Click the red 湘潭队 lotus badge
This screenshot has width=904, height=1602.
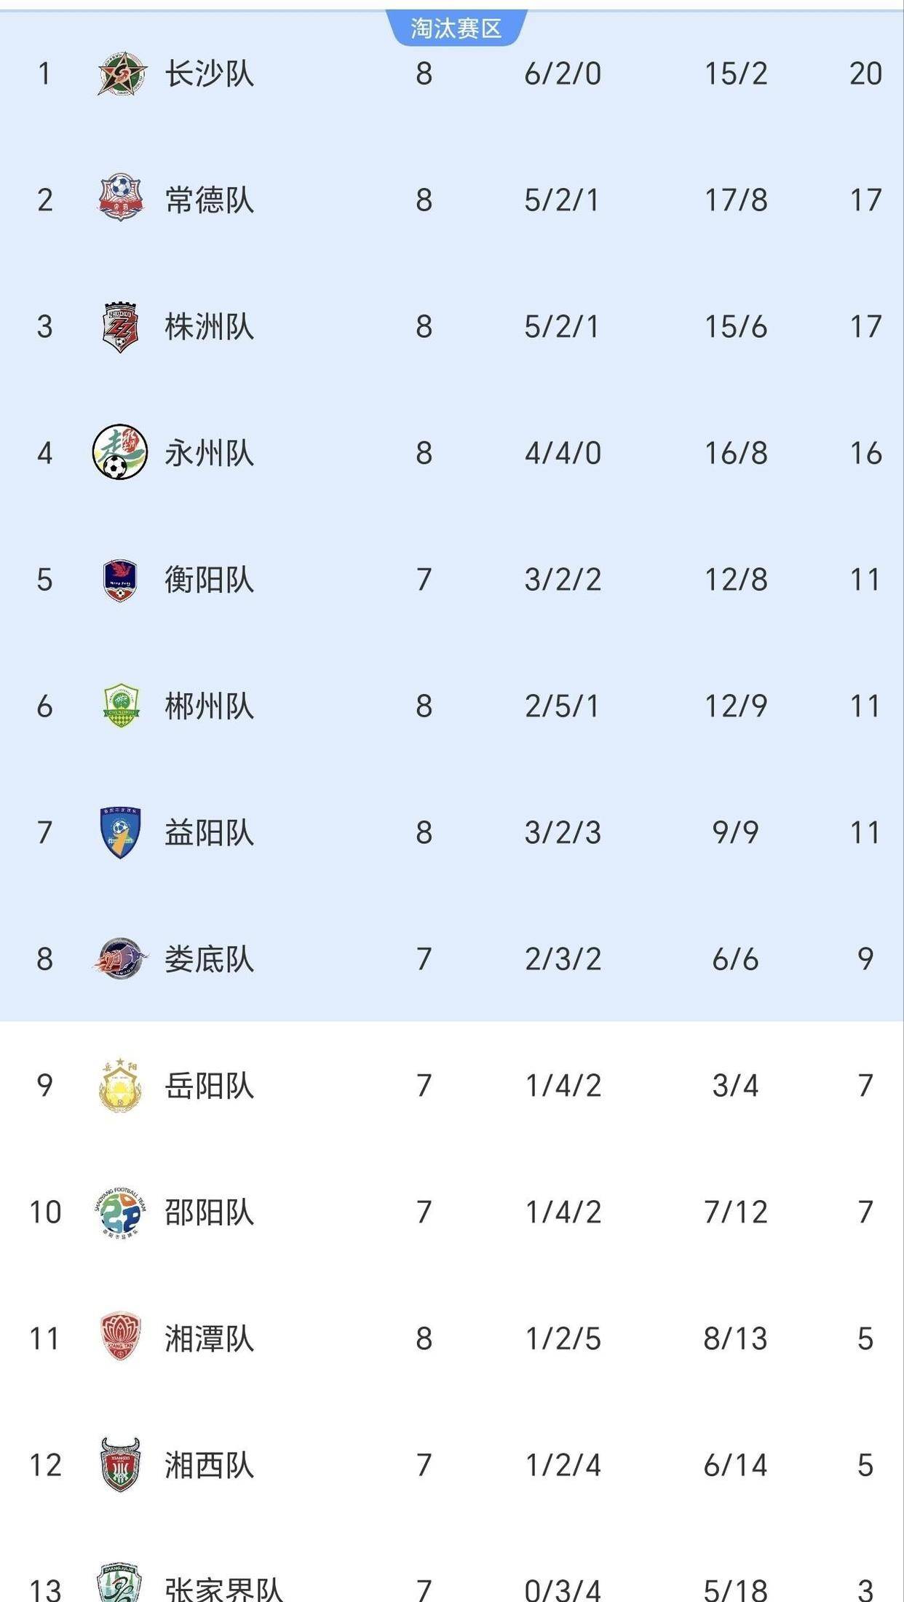(120, 1338)
